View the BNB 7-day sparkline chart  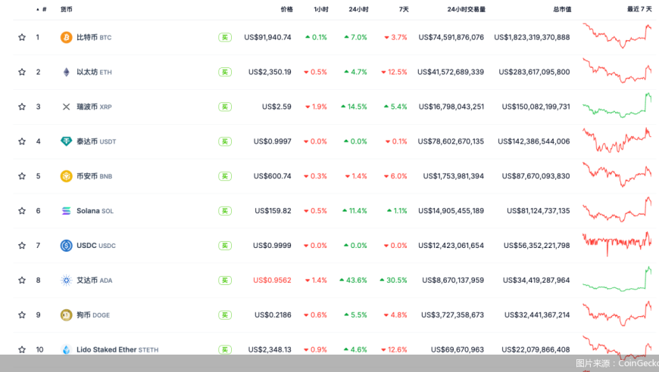[x=617, y=175]
